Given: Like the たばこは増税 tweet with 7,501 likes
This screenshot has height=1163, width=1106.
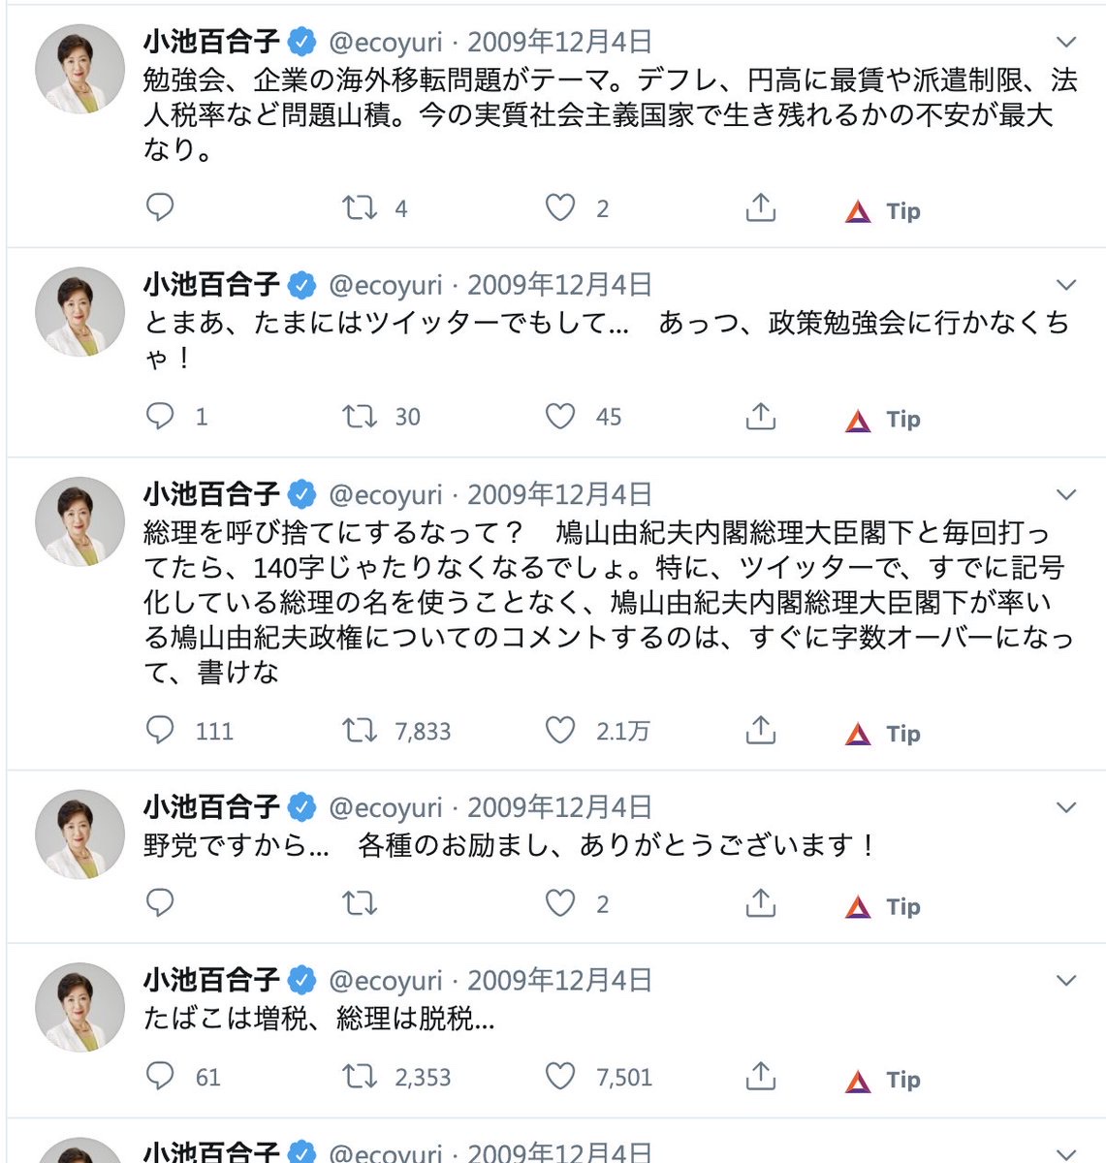Looking at the screenshot, I should 560,1077.
